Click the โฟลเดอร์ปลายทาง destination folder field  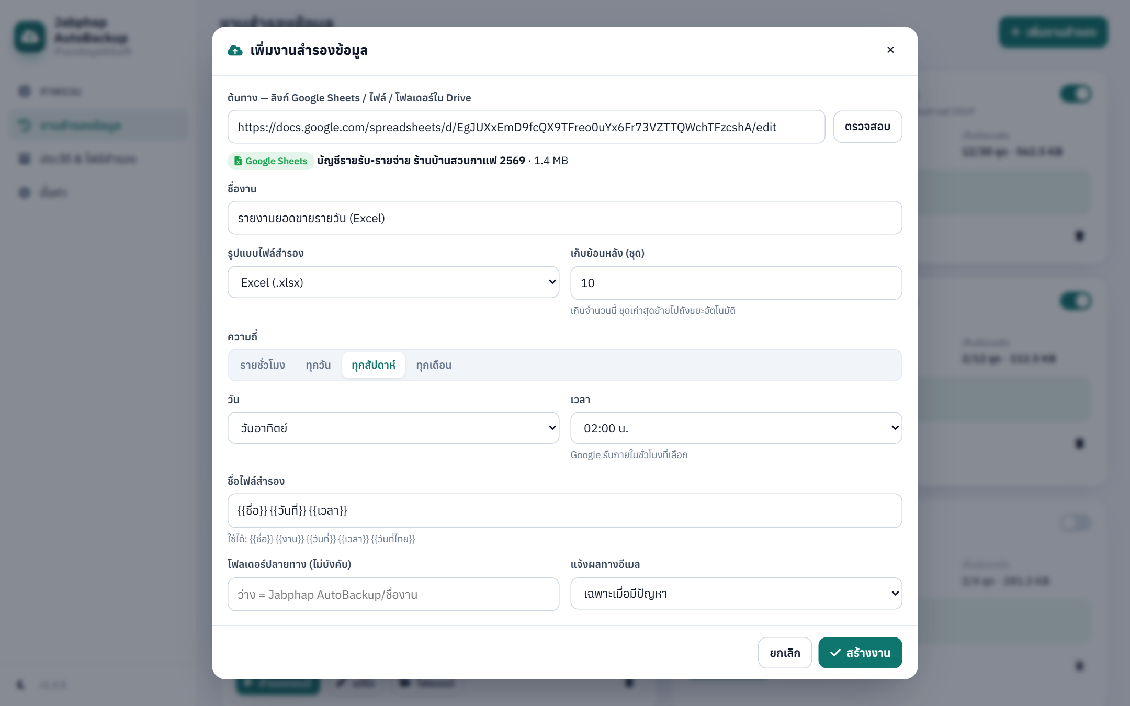[x=393, y=594]
